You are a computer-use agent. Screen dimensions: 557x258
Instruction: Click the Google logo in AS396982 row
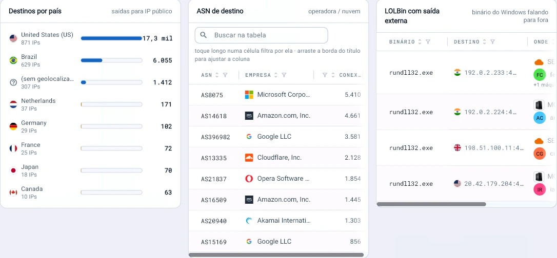tap(249, 137)
